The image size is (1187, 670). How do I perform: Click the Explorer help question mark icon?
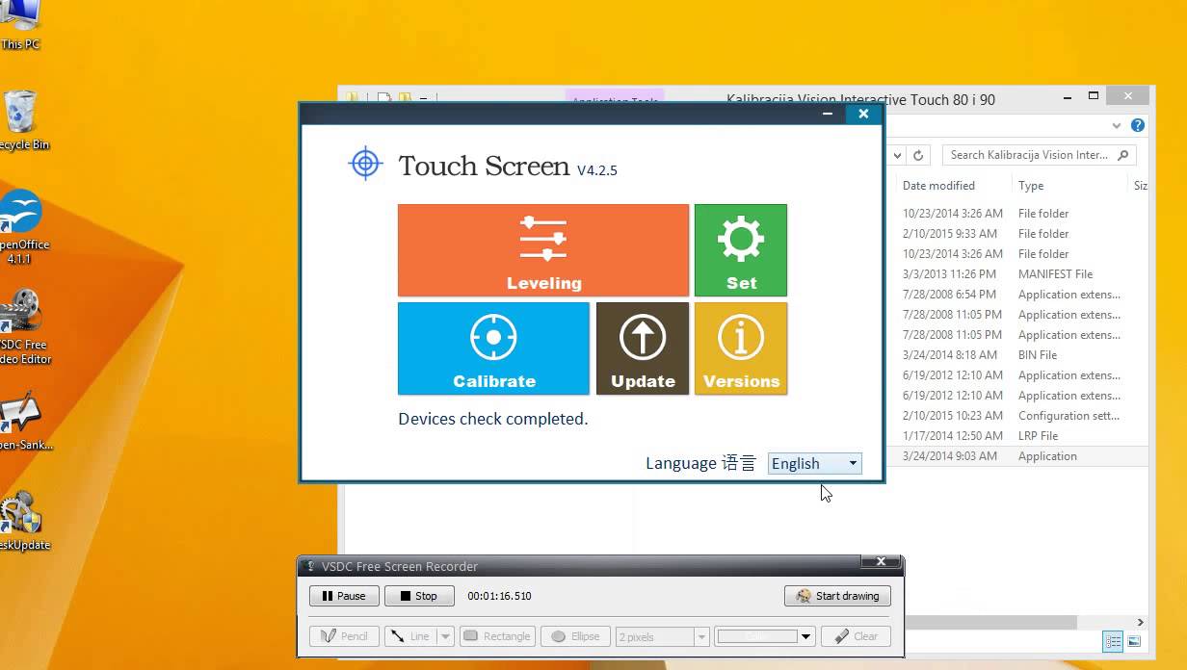[1138, 125]
